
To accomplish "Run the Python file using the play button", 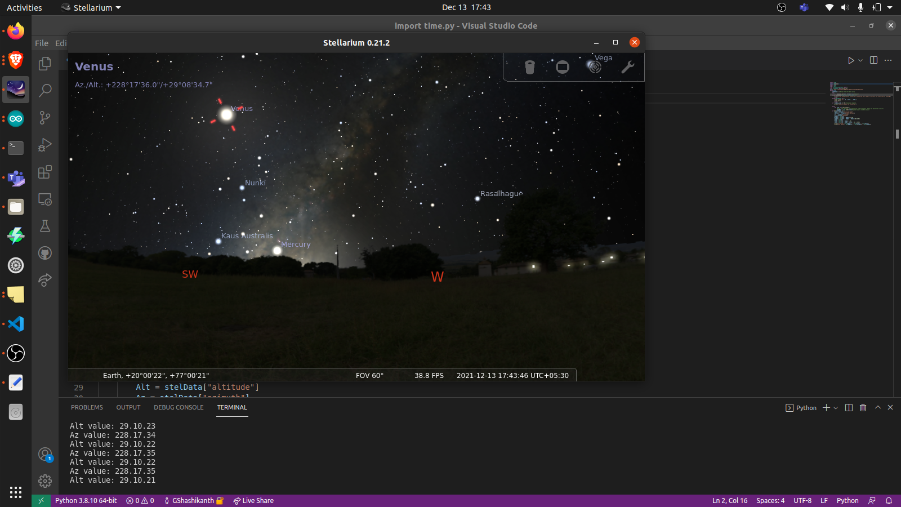I will tap(851, 60).
